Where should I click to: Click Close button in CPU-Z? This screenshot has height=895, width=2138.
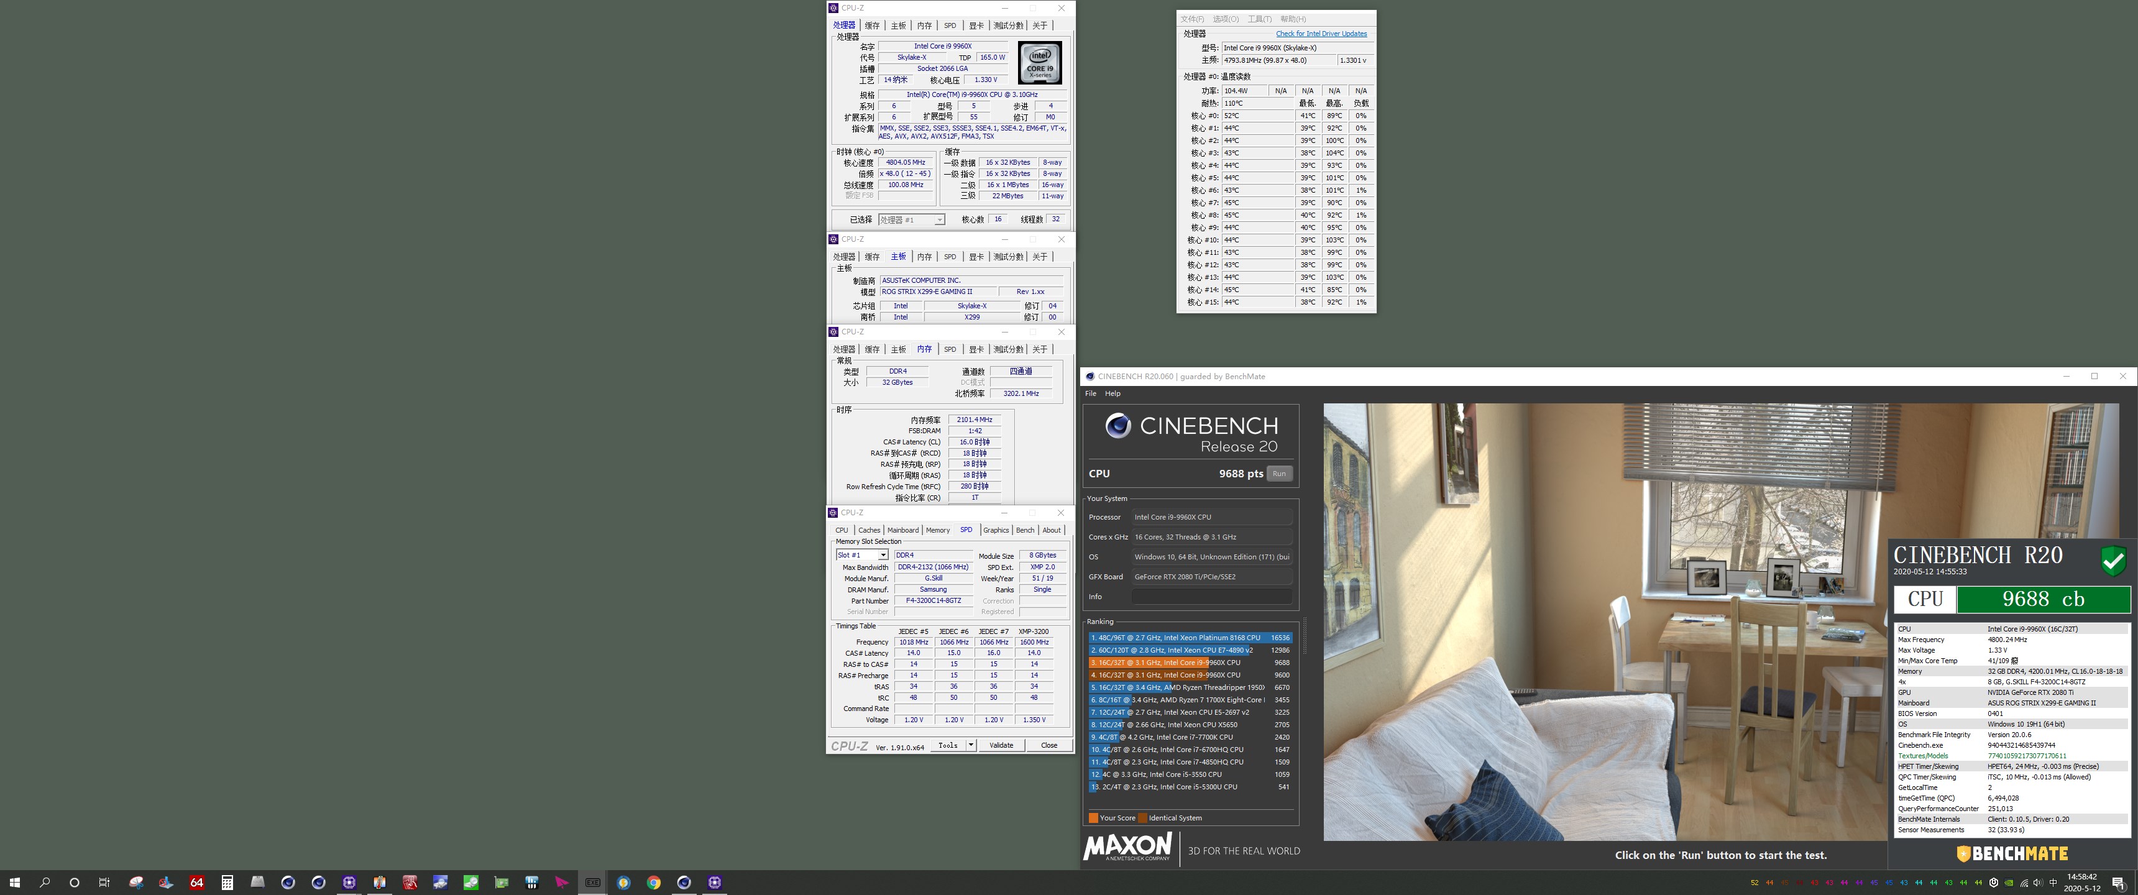click(1049, 746)
